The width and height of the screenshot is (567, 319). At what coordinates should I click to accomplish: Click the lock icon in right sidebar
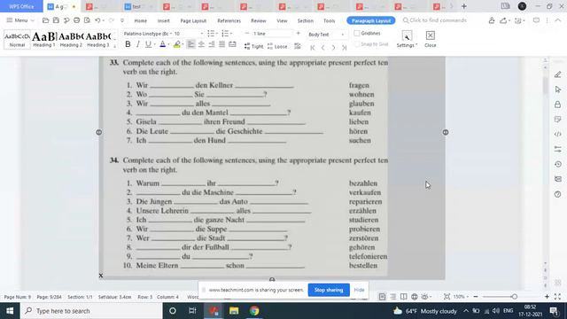coord(557,105)
